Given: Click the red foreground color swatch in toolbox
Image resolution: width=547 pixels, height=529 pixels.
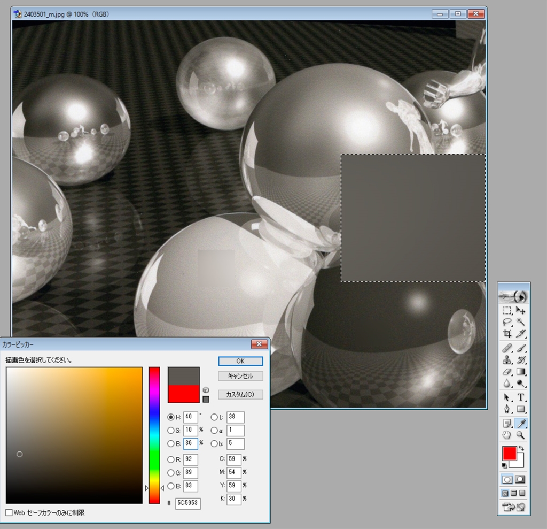Looking at the screenshot, I should coord(509,454).
